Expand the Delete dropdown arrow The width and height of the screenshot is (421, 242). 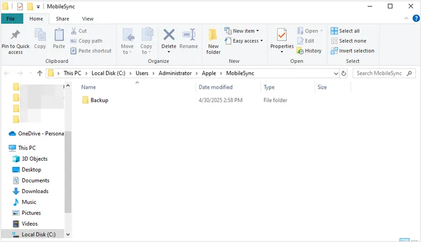pos(169,52)
